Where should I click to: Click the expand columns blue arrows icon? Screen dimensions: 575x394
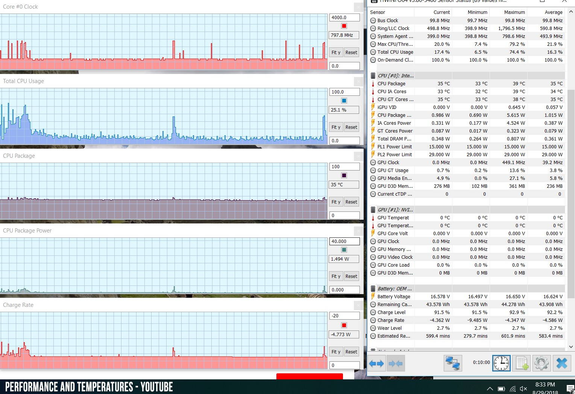tap(376, 363)
